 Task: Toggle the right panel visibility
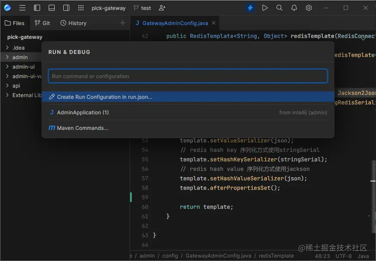(x=66, y=8)
